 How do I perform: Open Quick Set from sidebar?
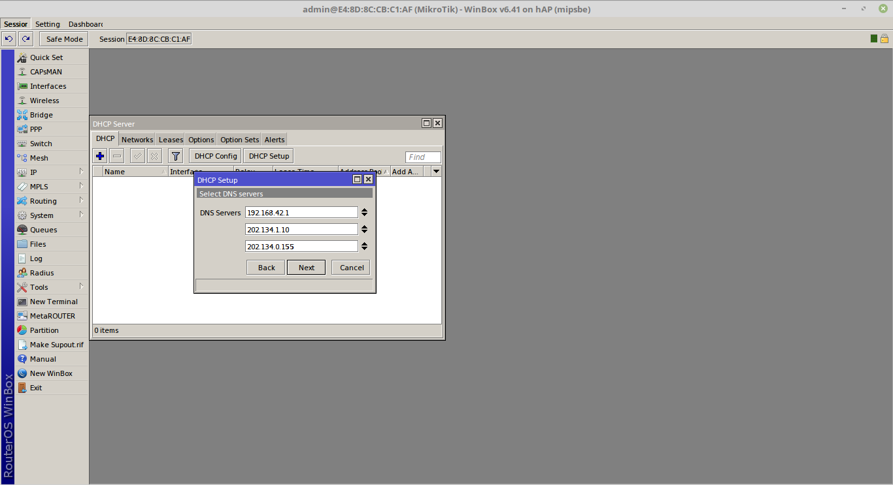click(52, 57)
